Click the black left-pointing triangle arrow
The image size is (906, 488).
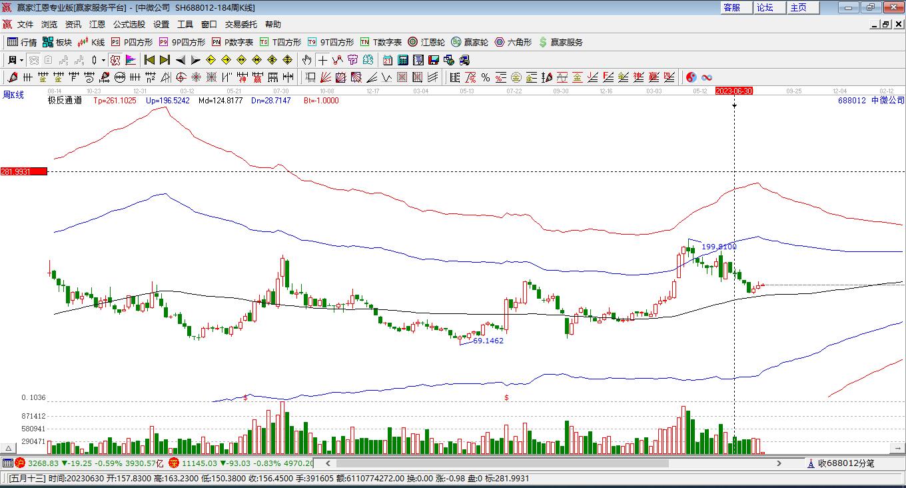[180, 60]
